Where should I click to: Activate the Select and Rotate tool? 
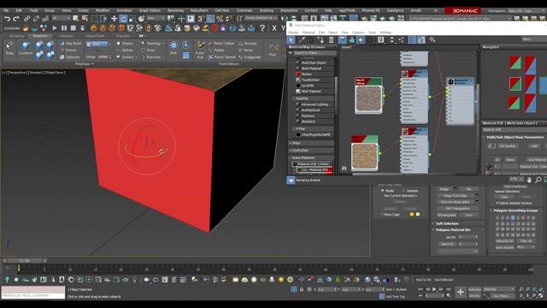point(123,19)
